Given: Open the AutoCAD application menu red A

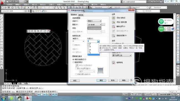Looking at the screenshot, I should pyautogui.click(x=2, y=3).
